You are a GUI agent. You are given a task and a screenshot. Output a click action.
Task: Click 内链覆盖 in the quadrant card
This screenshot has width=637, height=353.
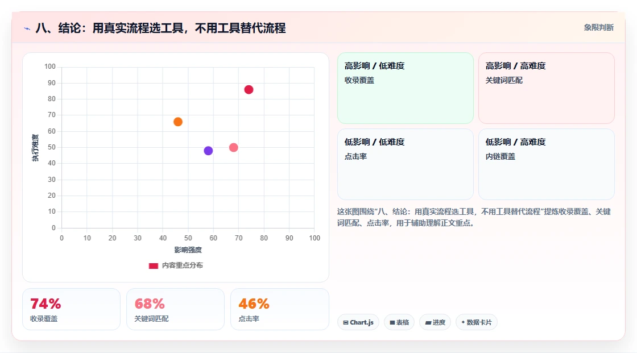pos(500,156)
